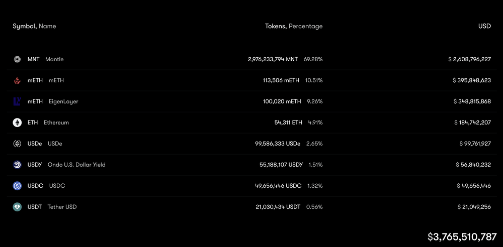This screenshot has height=247, width=503.
Task: Select the Name header label
Action: click(47, 26)
